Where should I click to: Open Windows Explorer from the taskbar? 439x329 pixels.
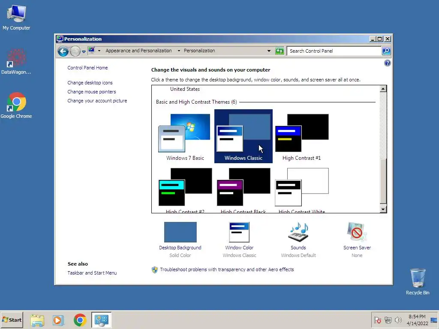click(37, 320)
